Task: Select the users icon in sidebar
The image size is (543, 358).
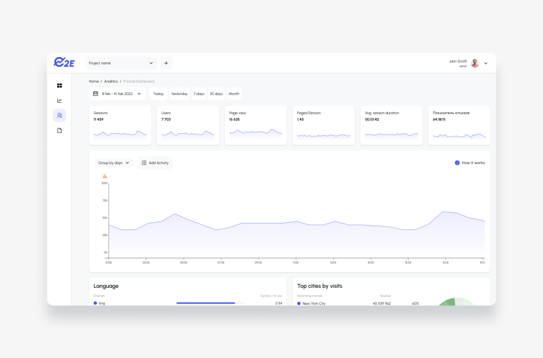Action: [x=60, y=115]
